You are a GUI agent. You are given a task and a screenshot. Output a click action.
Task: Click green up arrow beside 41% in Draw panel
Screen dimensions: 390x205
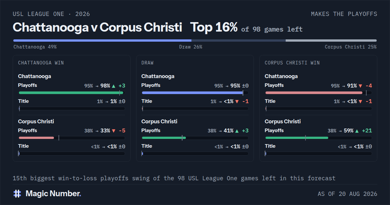click(237, 131)
